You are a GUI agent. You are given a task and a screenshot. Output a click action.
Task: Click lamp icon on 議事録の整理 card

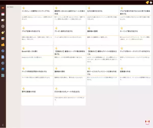tap(89, 28)
